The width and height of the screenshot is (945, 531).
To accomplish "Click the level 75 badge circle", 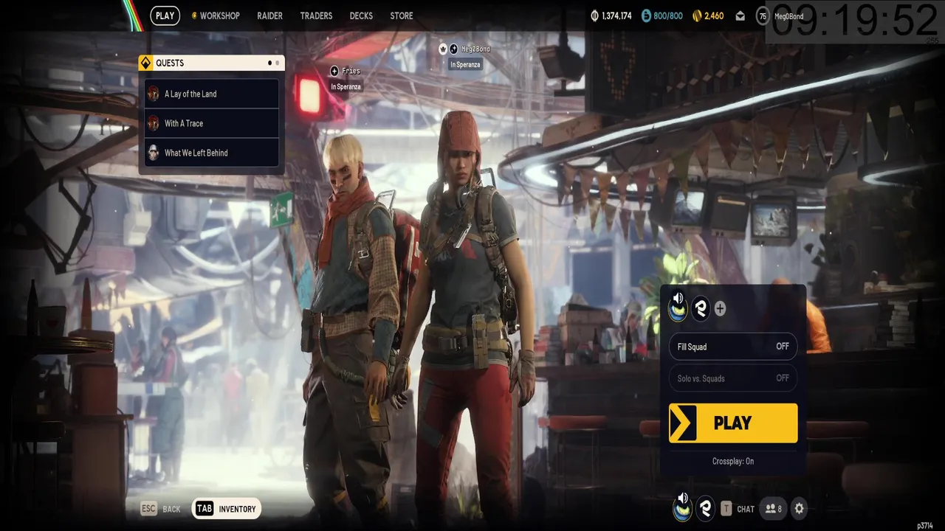I will [763, 15].
